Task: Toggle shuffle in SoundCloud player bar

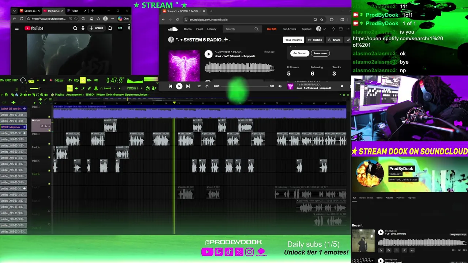Action: [199, 86]
